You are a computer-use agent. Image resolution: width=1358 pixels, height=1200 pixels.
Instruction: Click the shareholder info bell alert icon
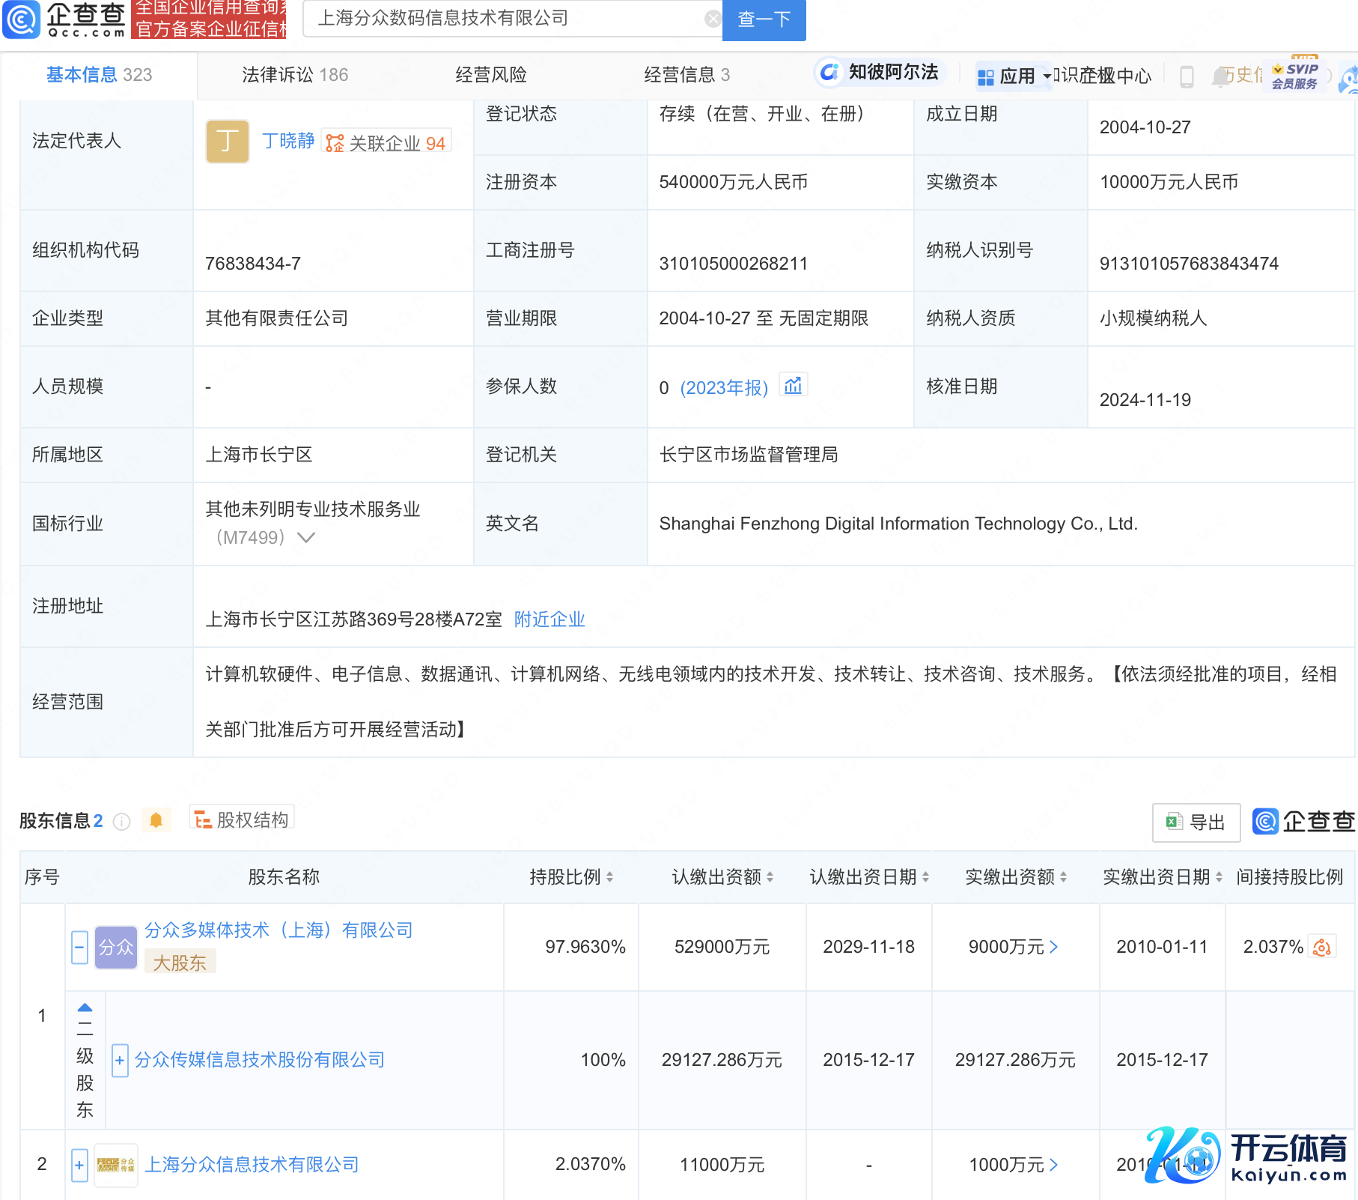coord(156,820)
